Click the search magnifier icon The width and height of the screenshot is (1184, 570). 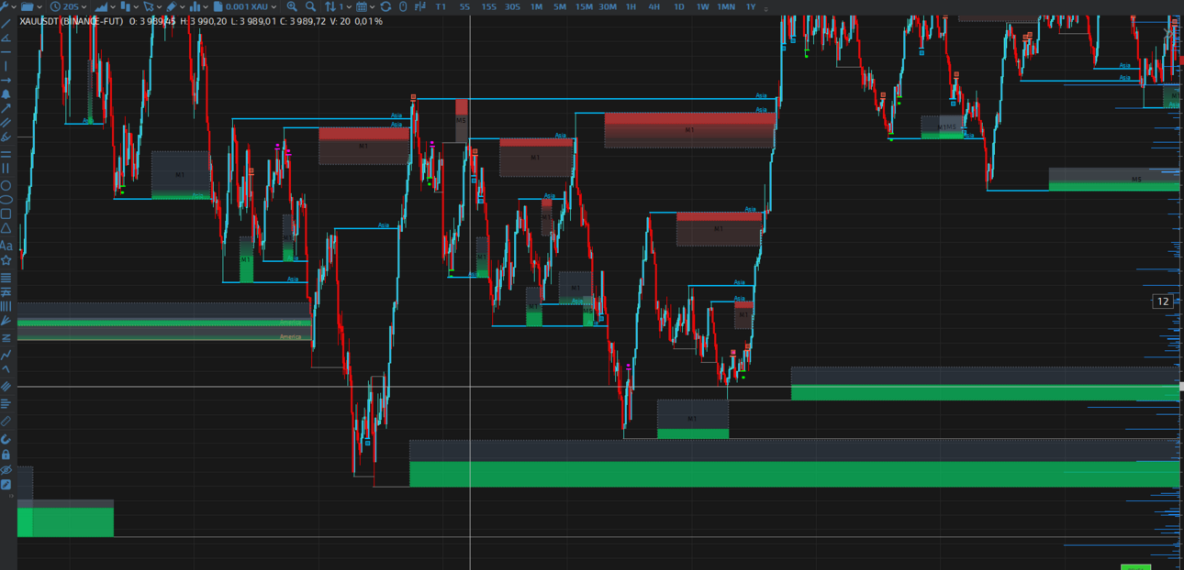pyautogui.click(x=310, y=6)
